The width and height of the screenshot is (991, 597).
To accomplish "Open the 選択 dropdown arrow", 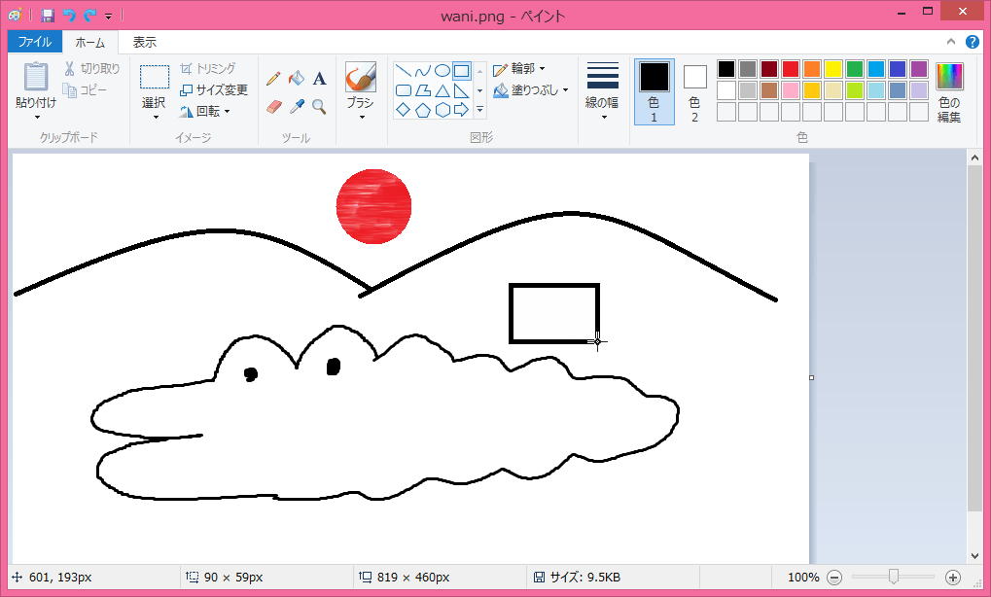I will [155, 118].
